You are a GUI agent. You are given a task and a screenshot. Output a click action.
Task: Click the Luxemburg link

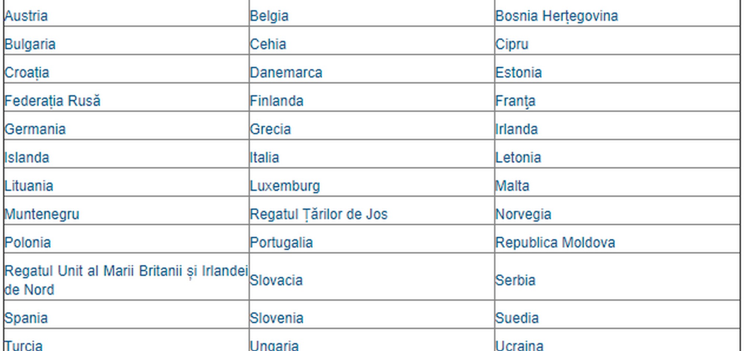(x=285, y=186)
